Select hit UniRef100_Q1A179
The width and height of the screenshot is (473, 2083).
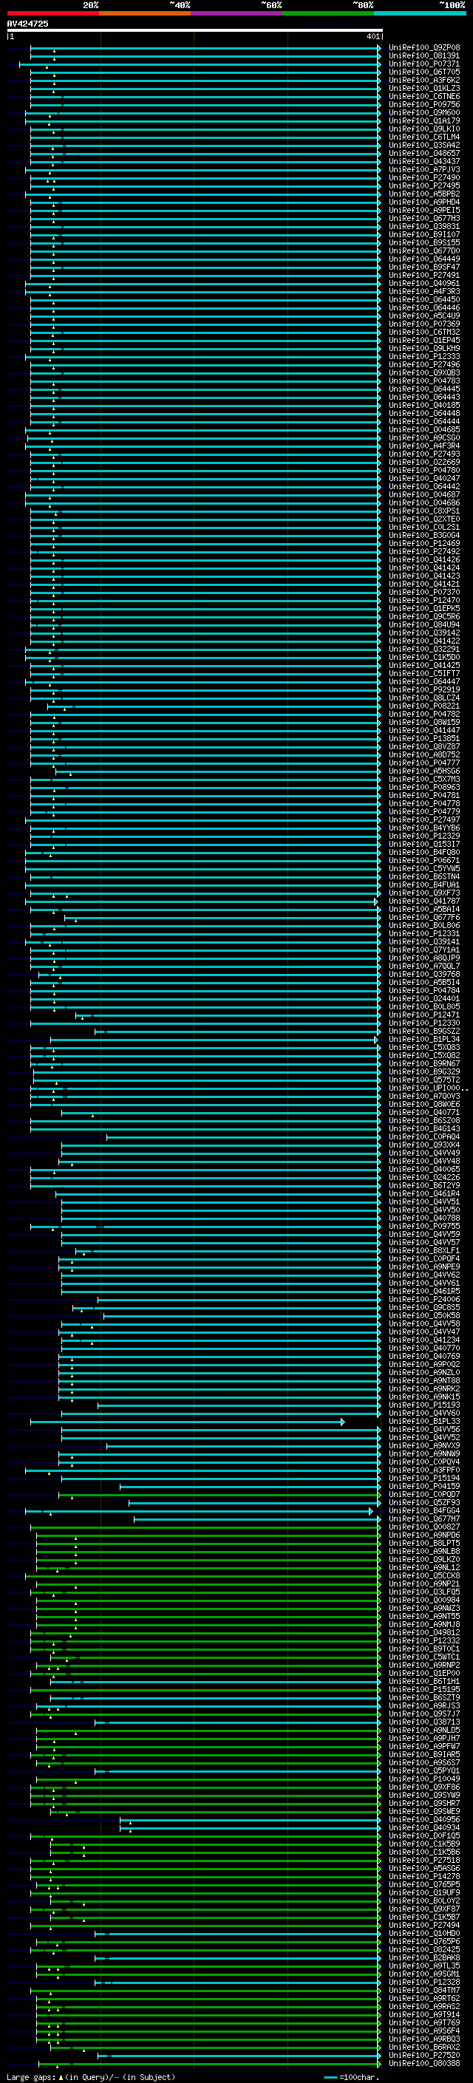pos(424,120)
